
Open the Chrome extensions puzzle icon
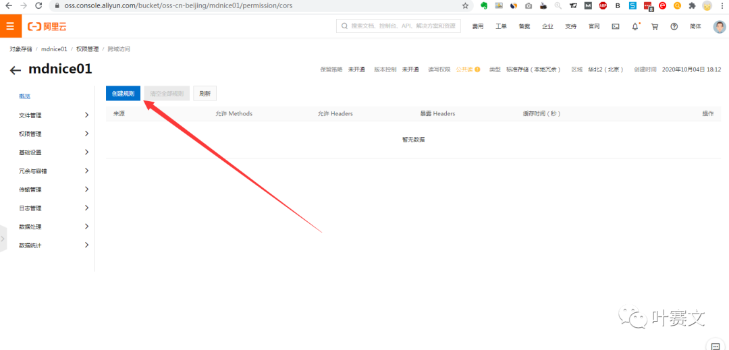[693, 6]
